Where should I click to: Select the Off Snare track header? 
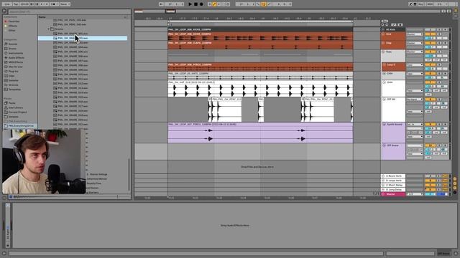tap(393, 152)
